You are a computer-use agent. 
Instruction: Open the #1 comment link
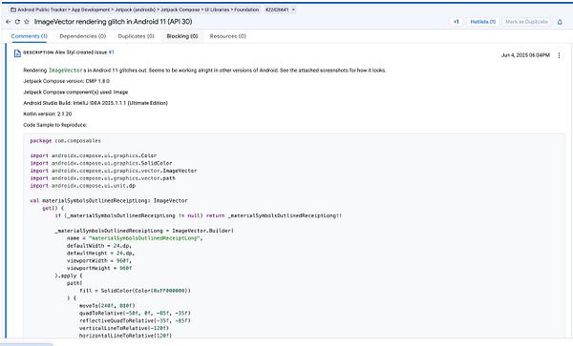pos(111,52)
